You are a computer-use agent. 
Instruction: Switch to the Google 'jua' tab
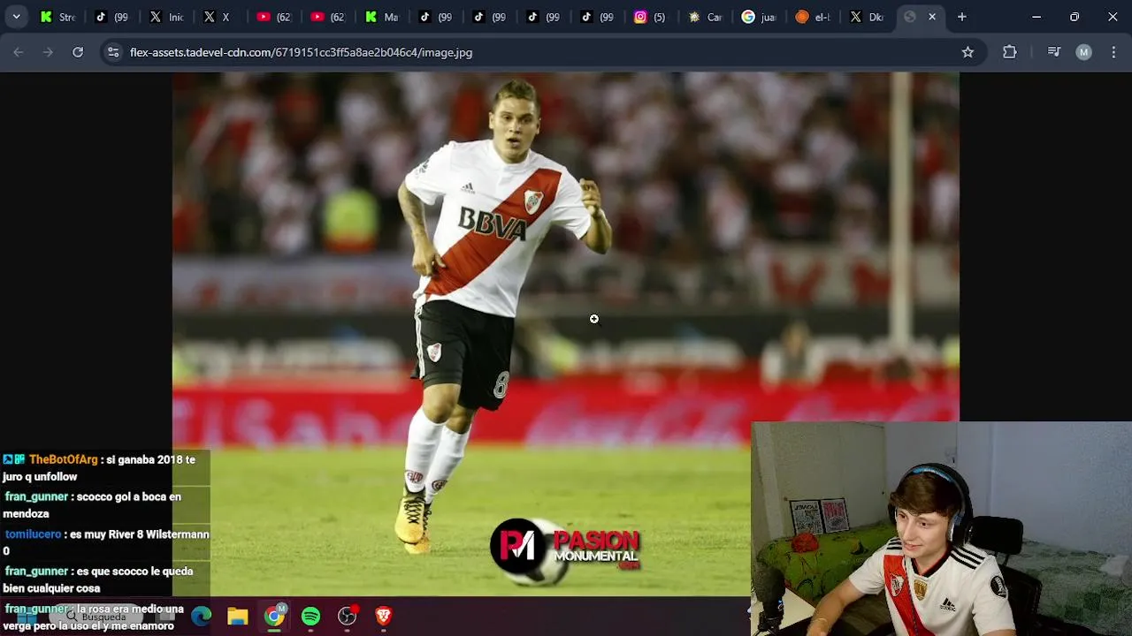tap(759, 17)
